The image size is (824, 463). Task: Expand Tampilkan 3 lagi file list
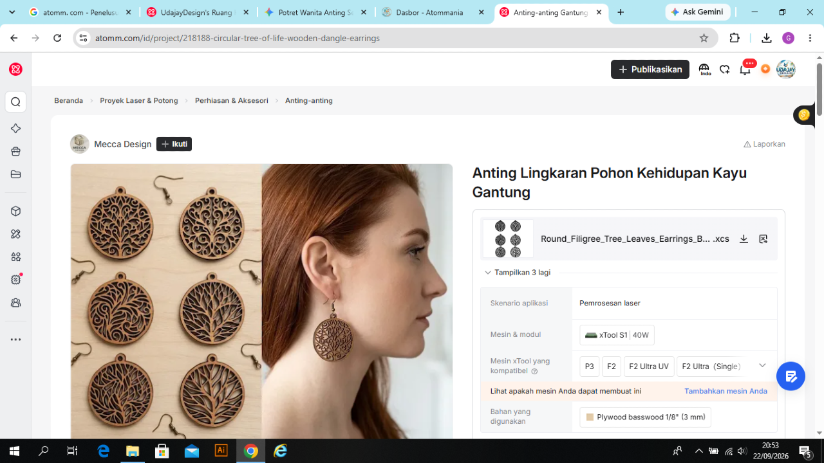[x=518, y=273]
